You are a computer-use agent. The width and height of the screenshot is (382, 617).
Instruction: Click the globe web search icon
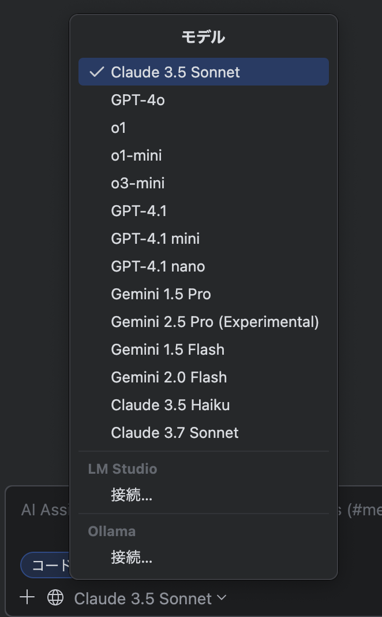click(x=55, y=597)
